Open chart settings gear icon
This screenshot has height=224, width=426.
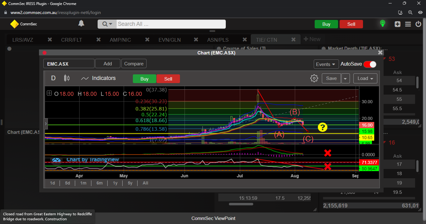(x=314, y=78)
